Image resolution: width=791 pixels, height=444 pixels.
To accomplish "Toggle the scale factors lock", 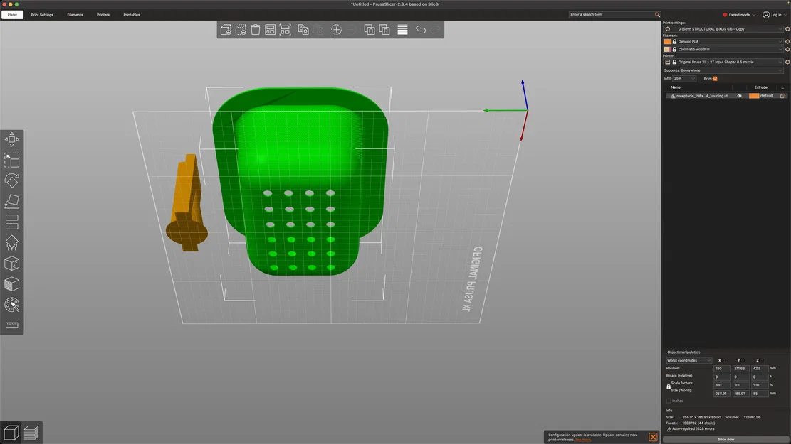I will click(669, 386).
